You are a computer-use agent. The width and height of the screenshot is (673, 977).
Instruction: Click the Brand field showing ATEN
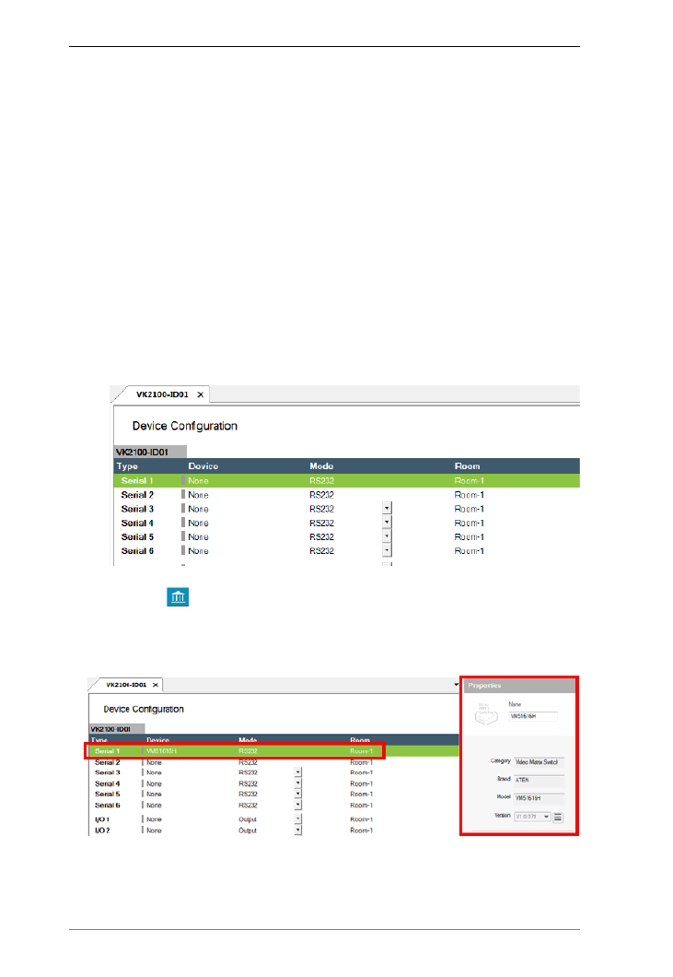[x=540, y=780]
